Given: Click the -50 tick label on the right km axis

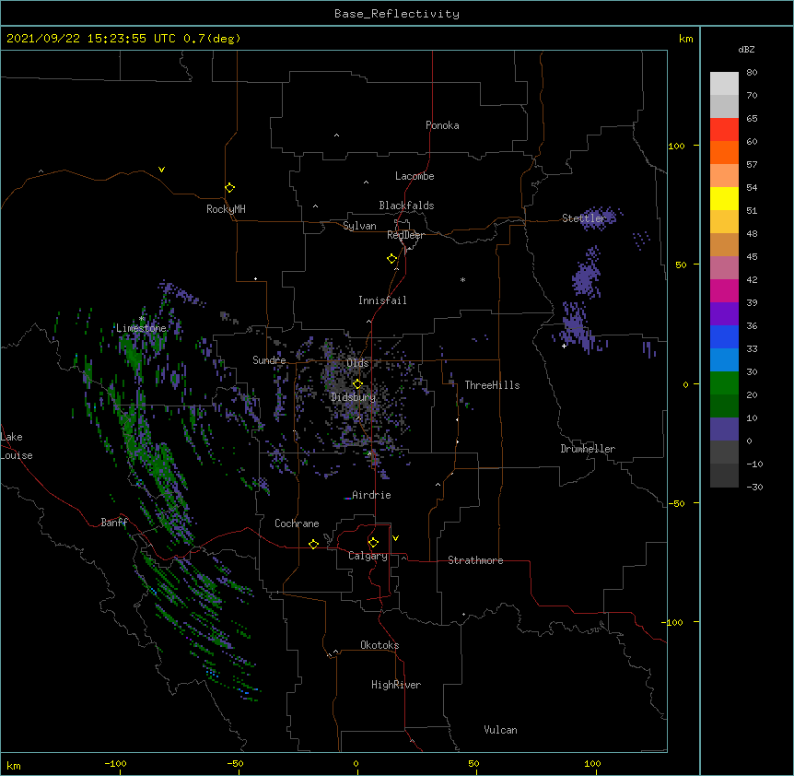Looking at the screenshot, I should pos(676,503).
